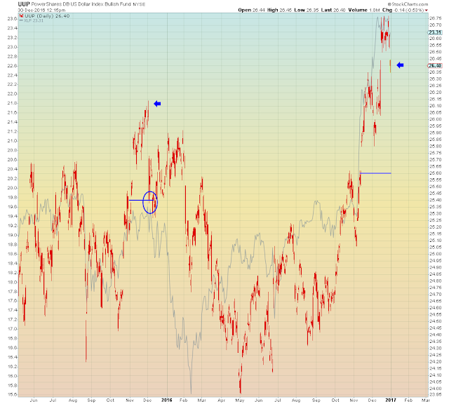Click the 2017 year label on the time axis

[391, 400]
